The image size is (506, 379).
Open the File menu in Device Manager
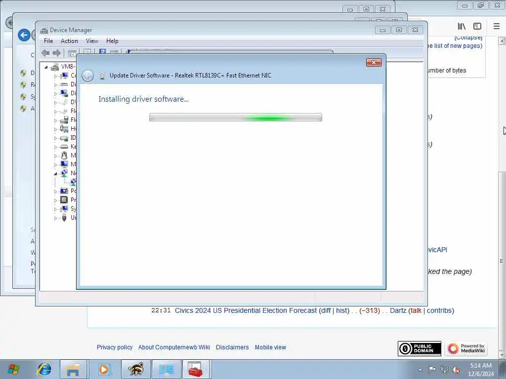[x=48, y=41]
